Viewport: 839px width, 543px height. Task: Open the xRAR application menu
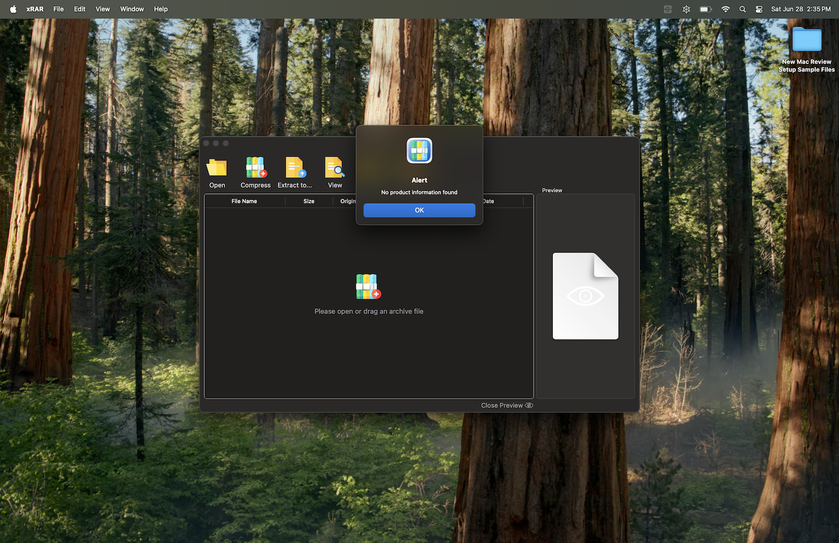pyautogui.click(x=35, y=9)
